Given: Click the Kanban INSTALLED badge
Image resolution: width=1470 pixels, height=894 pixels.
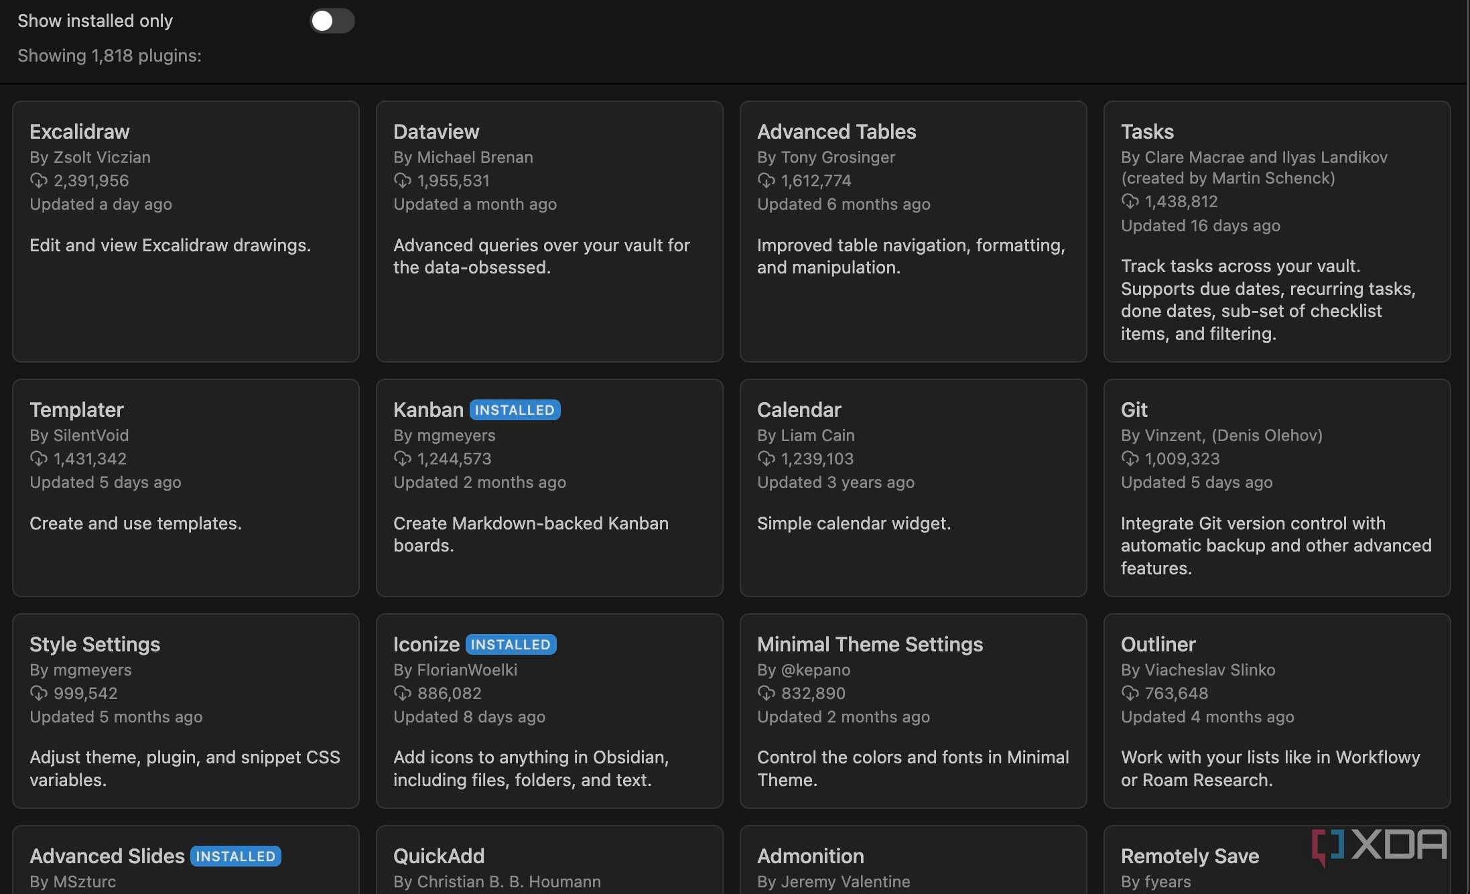Looking at the screenshot, I should [x=515, y=410].
